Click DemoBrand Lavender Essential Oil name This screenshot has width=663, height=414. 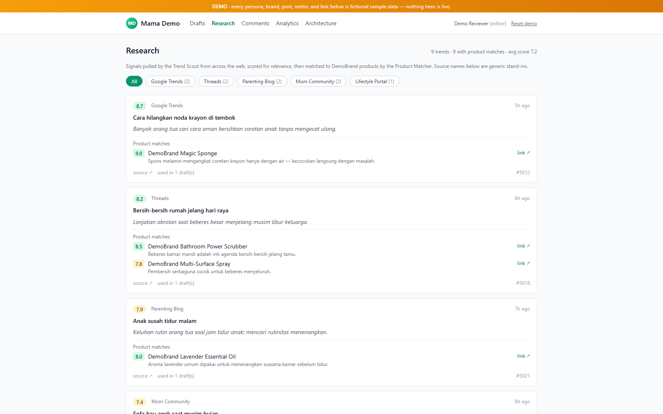[192, 356]
